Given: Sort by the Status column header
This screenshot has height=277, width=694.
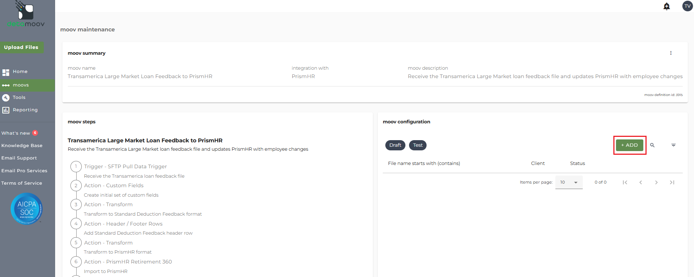Looking at the screenshot, I should (578, 163).
